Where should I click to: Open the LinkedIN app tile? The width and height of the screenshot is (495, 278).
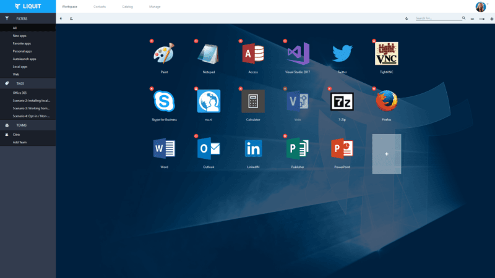click(x=253, y=149)
